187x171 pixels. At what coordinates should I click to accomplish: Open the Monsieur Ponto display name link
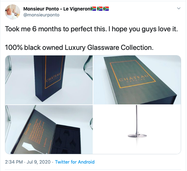tap(57, 9)
